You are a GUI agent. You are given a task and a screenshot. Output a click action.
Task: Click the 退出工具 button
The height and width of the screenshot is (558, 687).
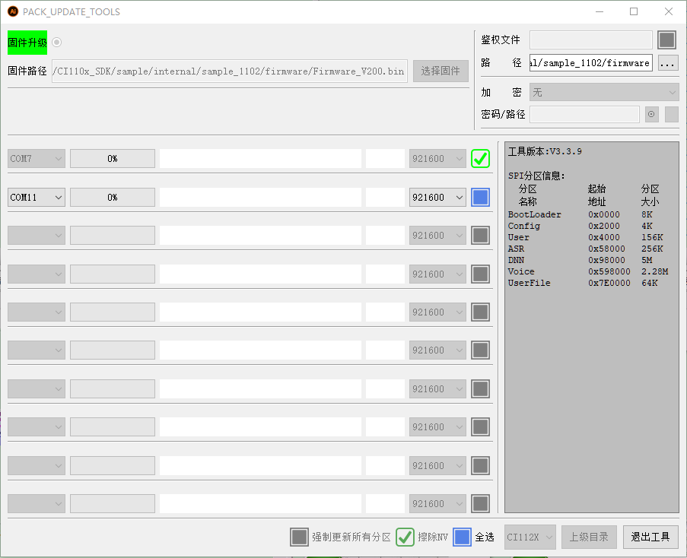click(650, 537)
